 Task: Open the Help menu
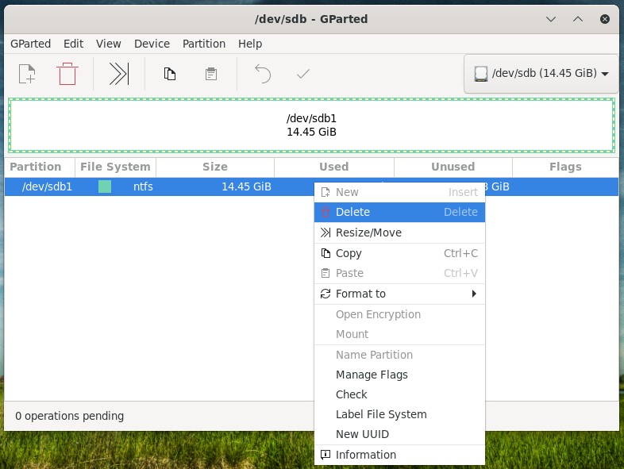pos(250,44)
